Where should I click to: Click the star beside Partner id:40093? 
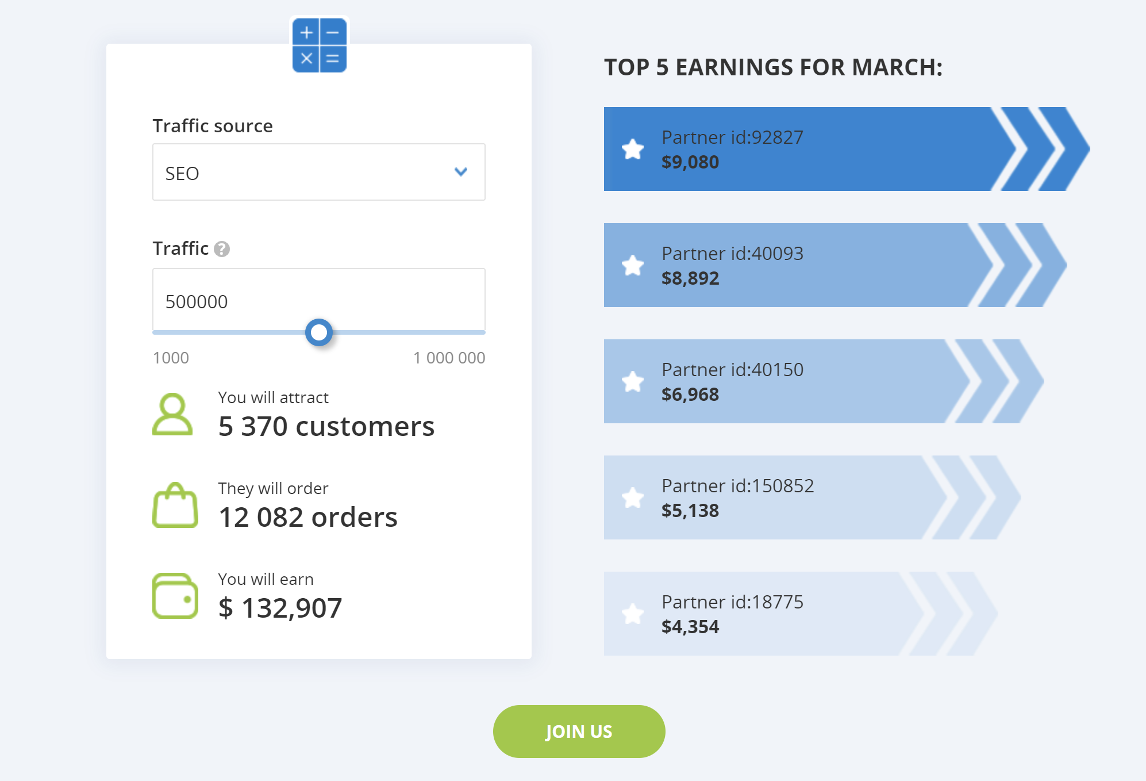click(633, 266)
